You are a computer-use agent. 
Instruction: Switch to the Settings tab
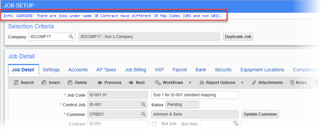coord(51,70)
